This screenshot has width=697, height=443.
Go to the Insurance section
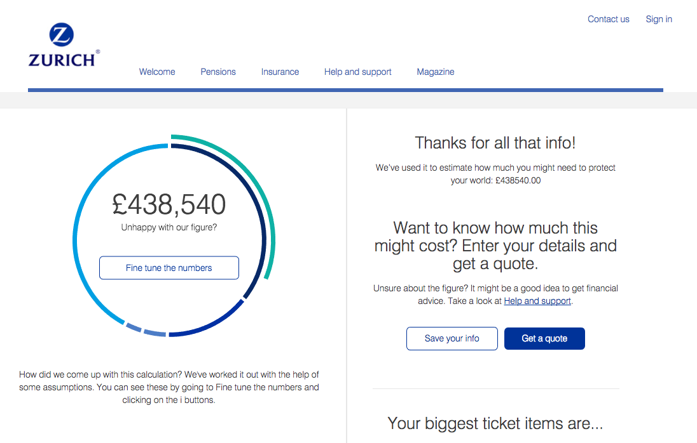280,72
